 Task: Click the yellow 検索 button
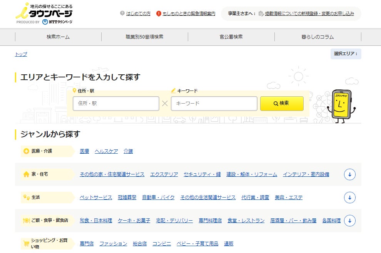click(282, 104)
